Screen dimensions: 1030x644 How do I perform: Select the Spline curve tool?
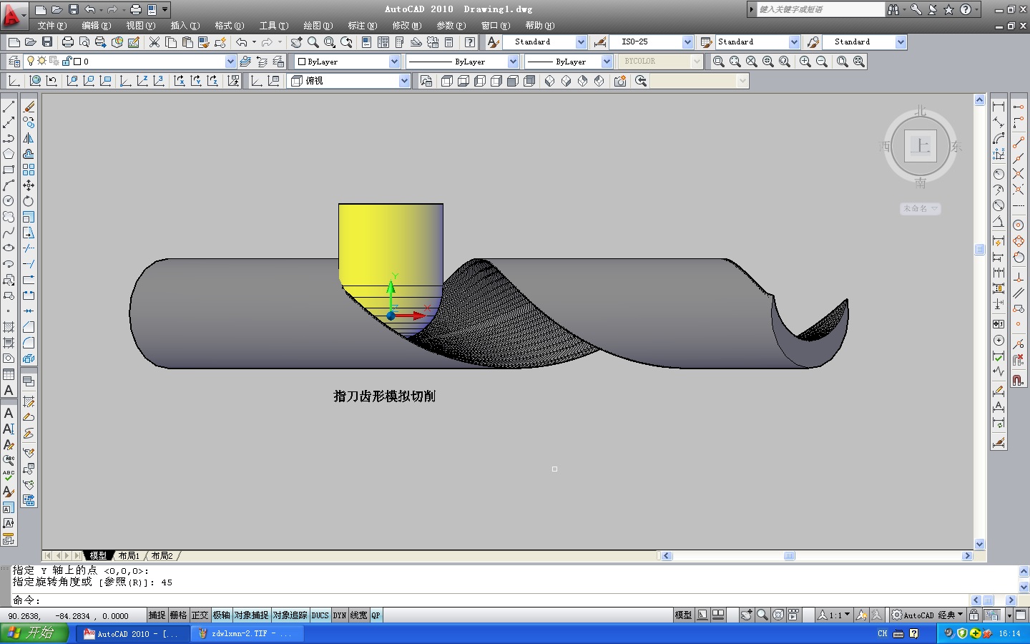pyautogui.click(x=9, y=233)
